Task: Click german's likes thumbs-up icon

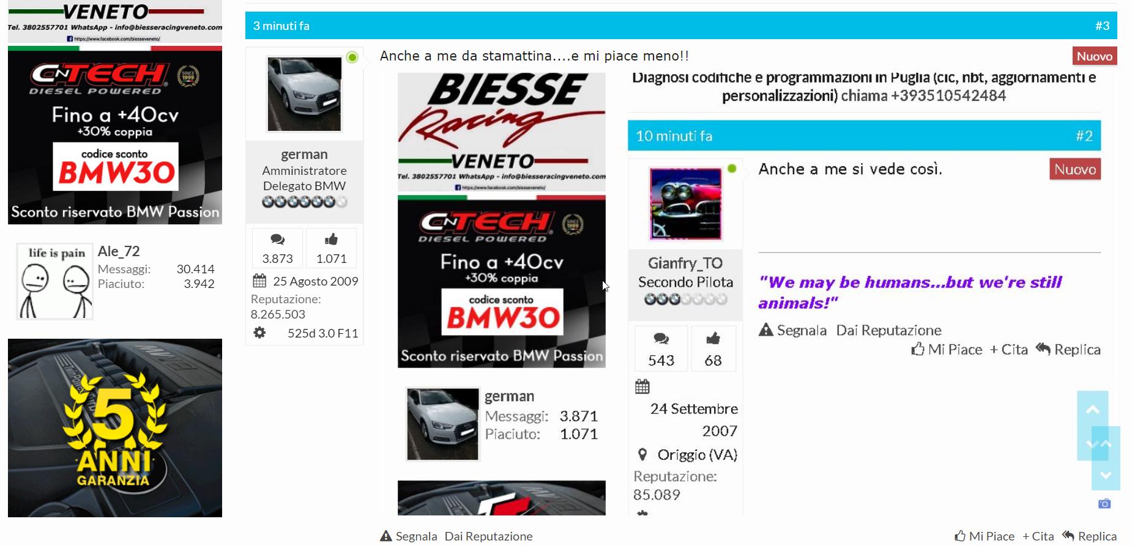Action: point(331,239)
